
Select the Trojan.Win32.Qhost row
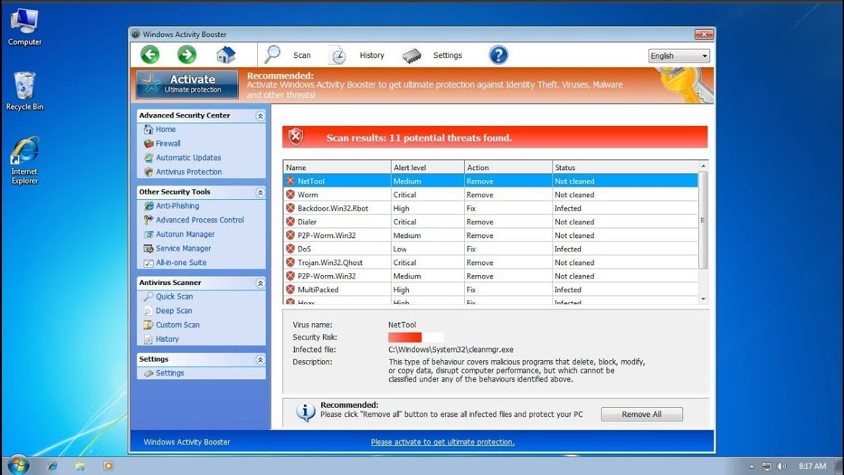tap(491, 263)
